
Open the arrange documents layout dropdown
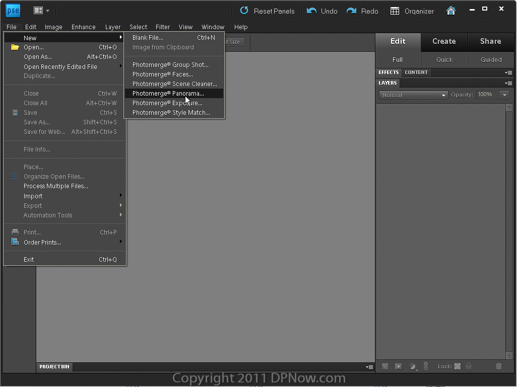tap(41, 10)
